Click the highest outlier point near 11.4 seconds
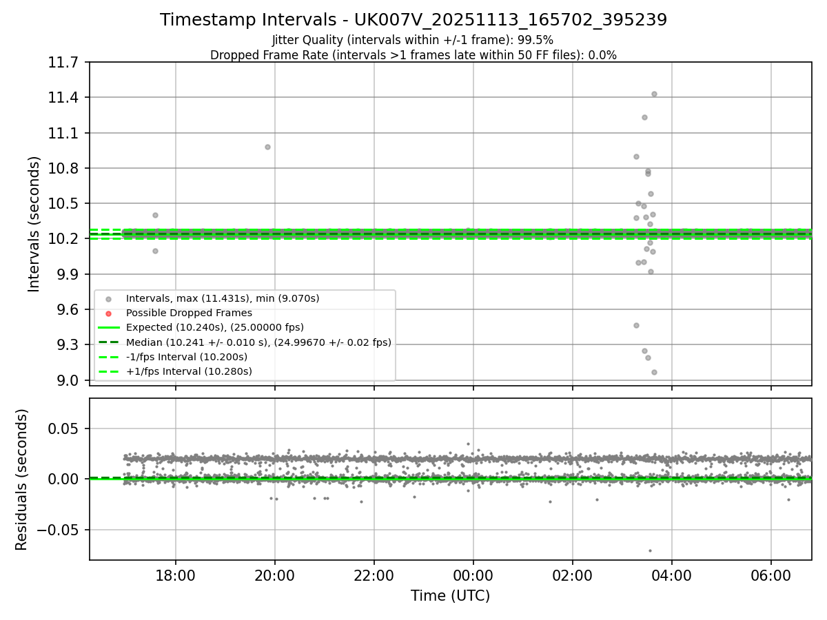 click(x=654, y=94)
